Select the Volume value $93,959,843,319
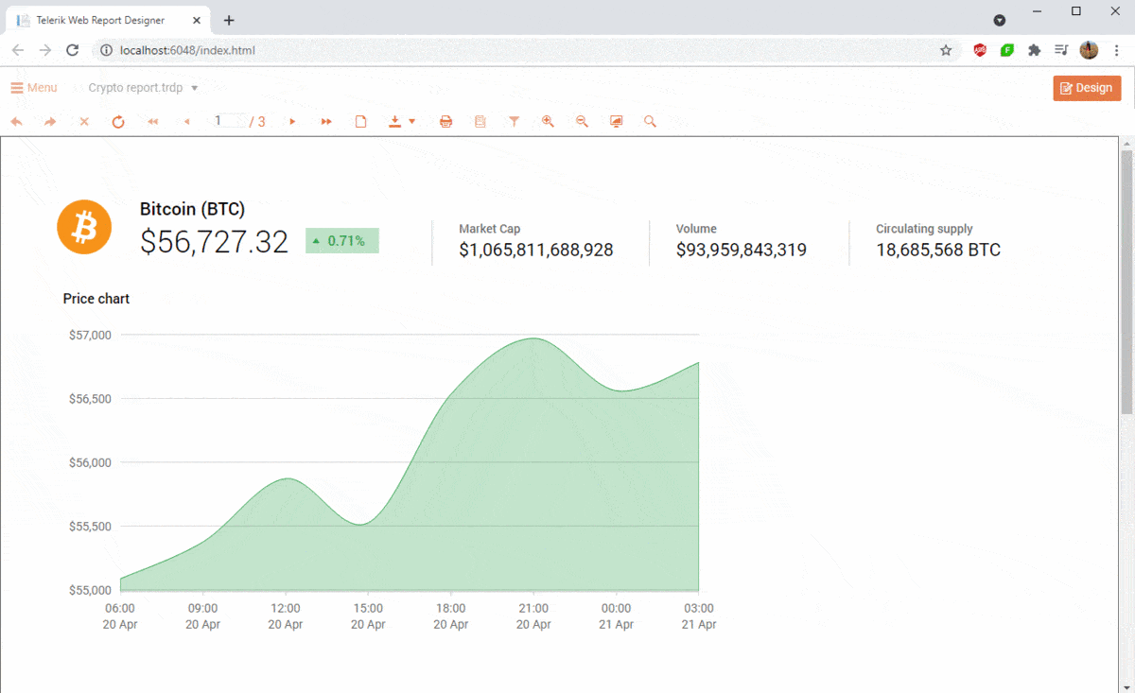1135x693 pixels. (742, 251)
